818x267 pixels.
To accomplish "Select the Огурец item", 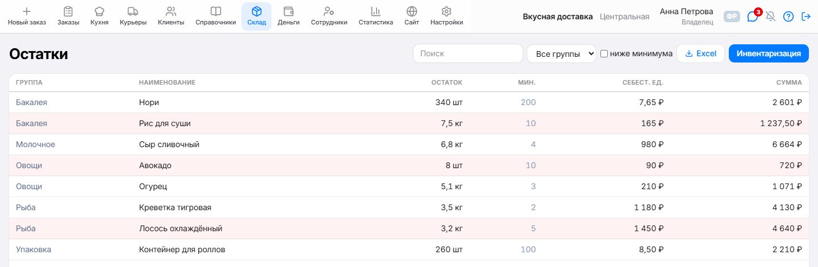I will [153, 186].
